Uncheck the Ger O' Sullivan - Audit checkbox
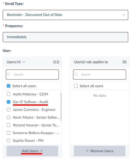The height and width of the screenshot is (163, 133). 9,102
